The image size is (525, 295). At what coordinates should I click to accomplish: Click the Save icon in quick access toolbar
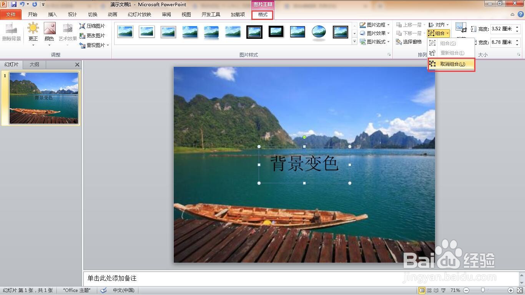14,4
